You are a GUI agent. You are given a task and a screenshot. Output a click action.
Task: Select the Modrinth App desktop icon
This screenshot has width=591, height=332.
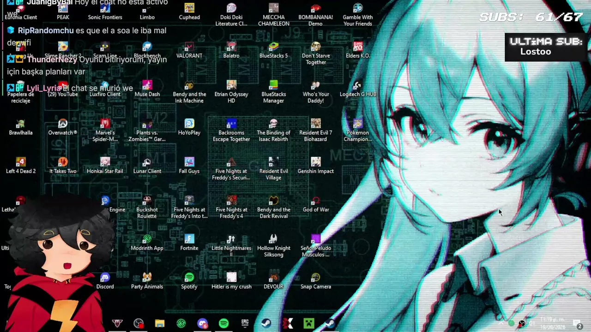click(x=147, y=242)
